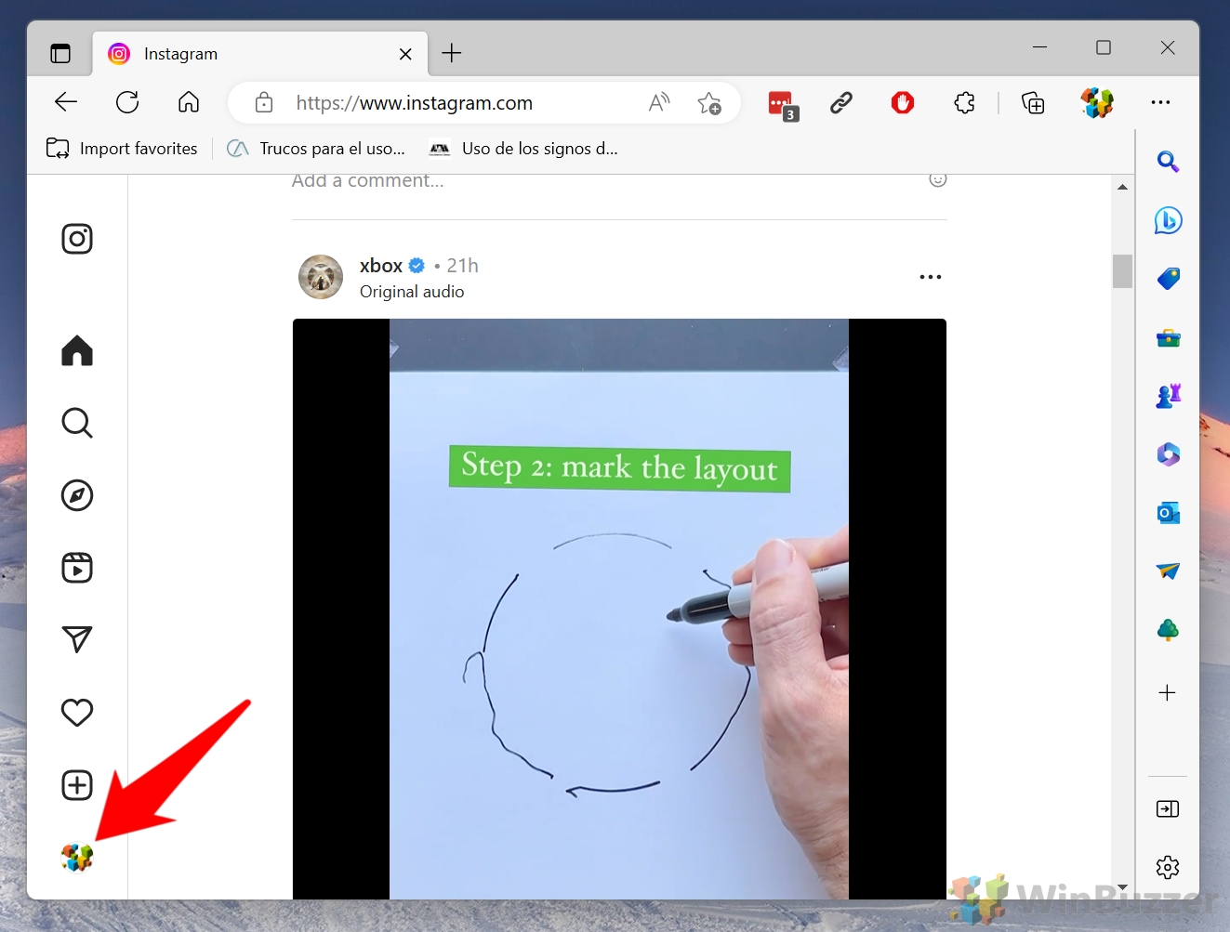
Task: Open Outlook in Edge sidebar
Action: [1168, 513]
